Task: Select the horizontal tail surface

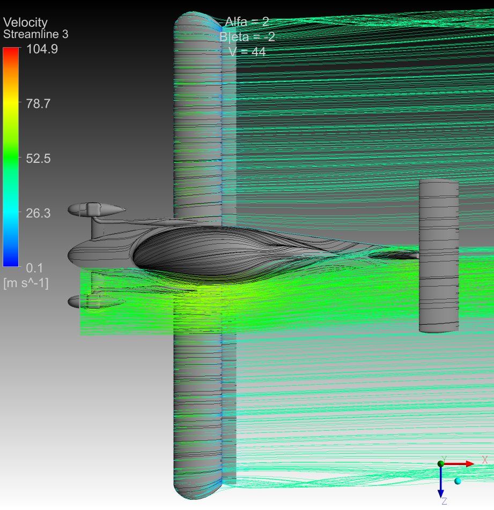Action: tap(438, 256)
